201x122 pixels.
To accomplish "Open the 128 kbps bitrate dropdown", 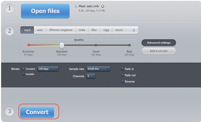I will click(48, 69).
